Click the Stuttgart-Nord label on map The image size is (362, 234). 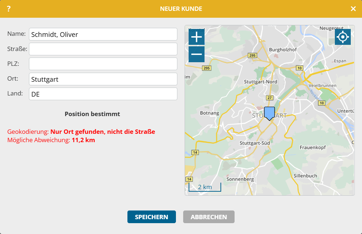(x=261, y=82)
